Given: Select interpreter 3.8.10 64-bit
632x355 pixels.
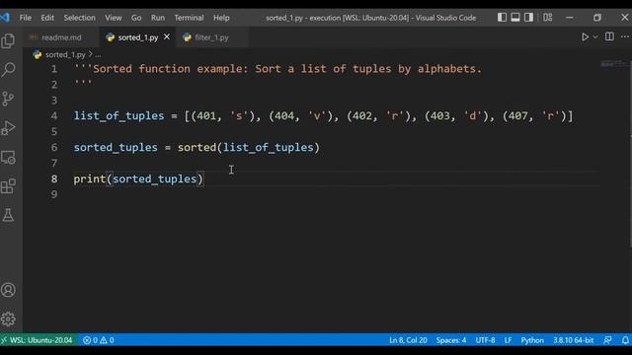Looking at the screenshot, I should point(573,340).
